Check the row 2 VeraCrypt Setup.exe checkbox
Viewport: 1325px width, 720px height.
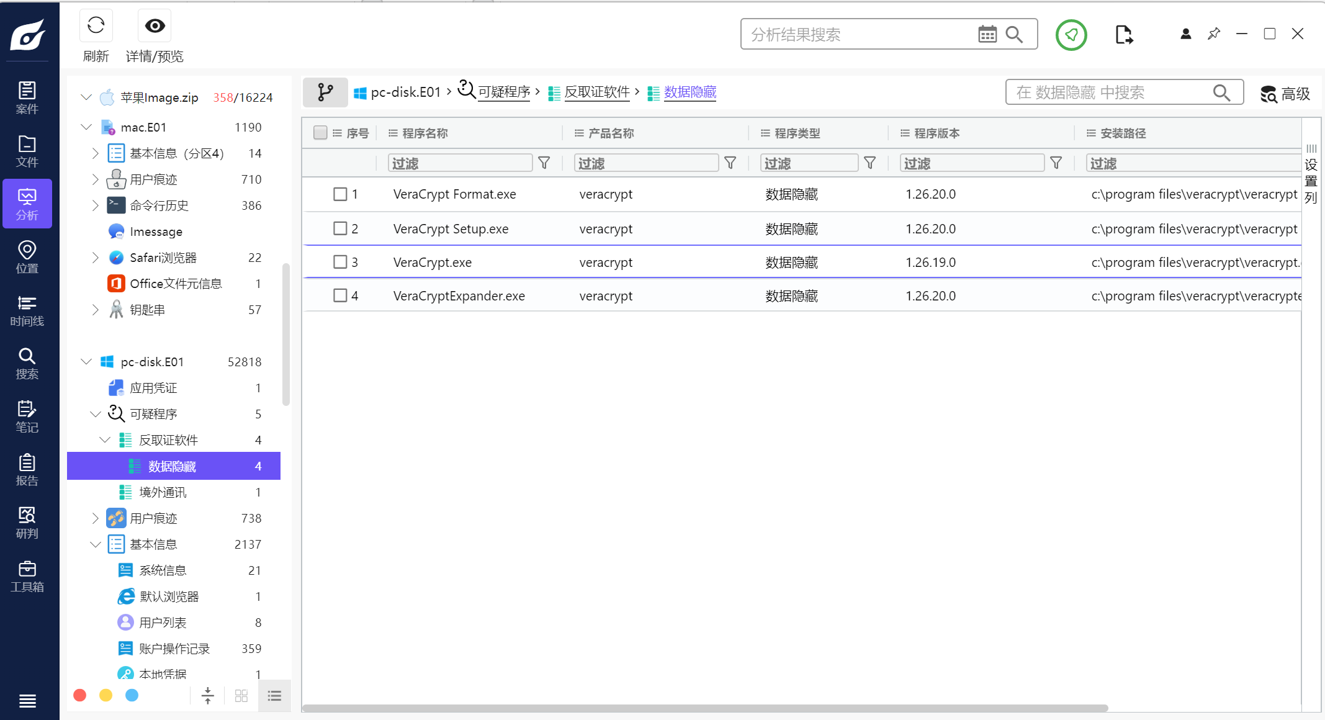(x=340, y=228)
